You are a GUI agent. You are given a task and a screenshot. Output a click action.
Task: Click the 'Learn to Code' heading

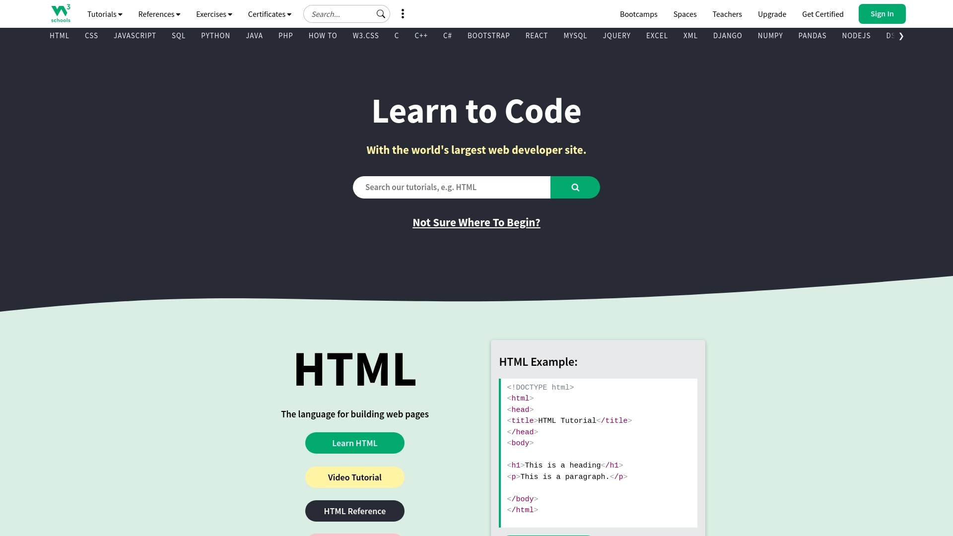click(476, 111)
